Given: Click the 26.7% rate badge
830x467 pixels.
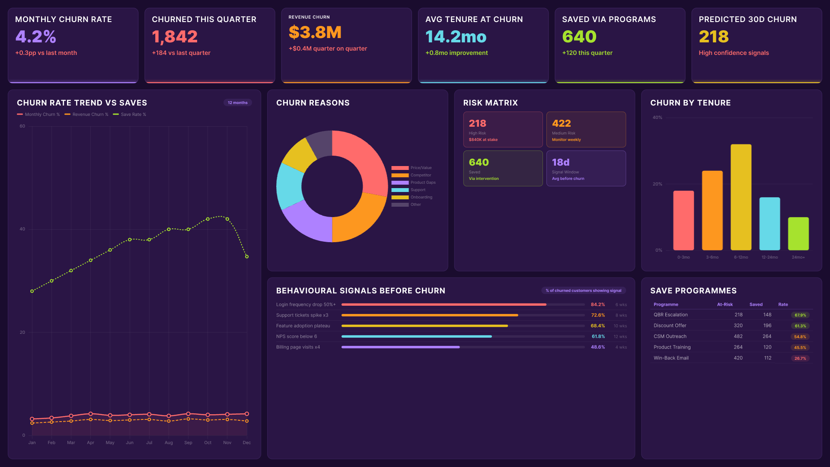Looking at the screenshot, I should 800,358.
